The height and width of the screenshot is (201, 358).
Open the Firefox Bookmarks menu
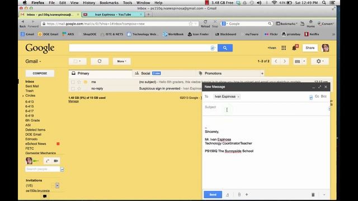[109, 3]
